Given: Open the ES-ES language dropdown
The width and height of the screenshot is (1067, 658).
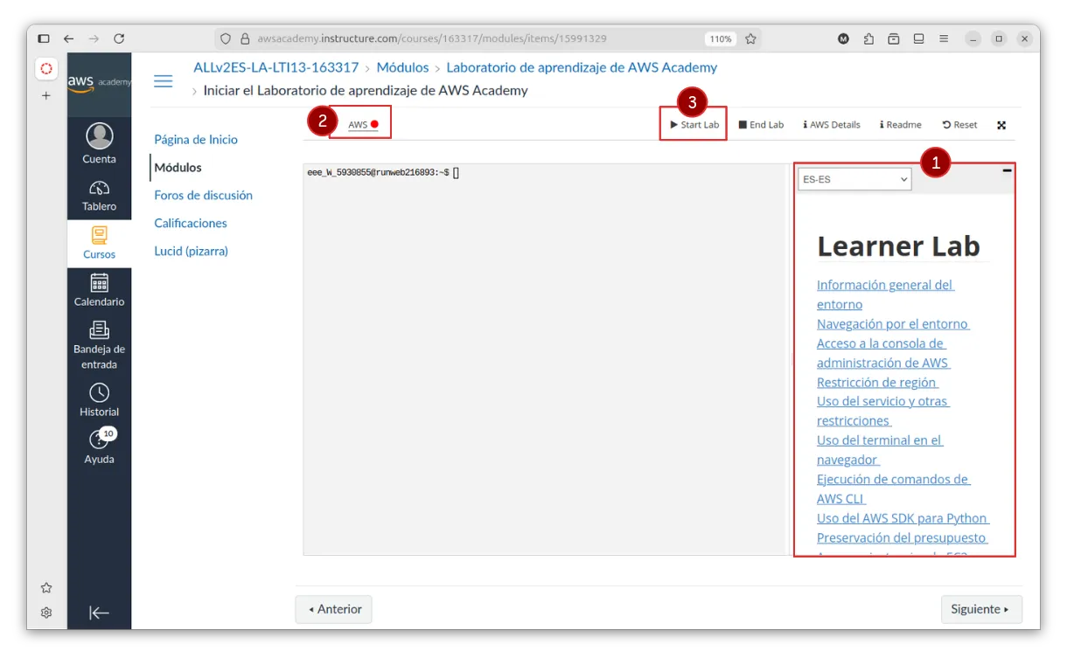Looking at the screenshot, I should [x=854, y=179].
